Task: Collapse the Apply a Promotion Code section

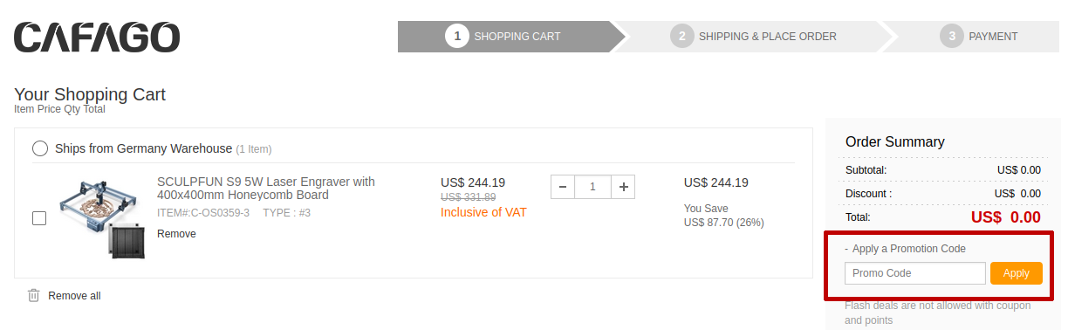Action: tap(905, 249)
